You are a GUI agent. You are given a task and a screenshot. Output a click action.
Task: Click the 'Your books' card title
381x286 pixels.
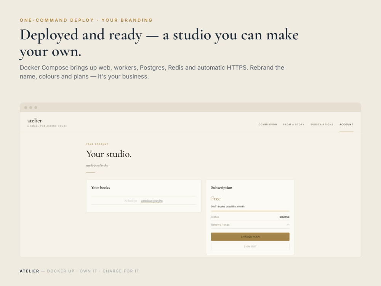(100, 188)
